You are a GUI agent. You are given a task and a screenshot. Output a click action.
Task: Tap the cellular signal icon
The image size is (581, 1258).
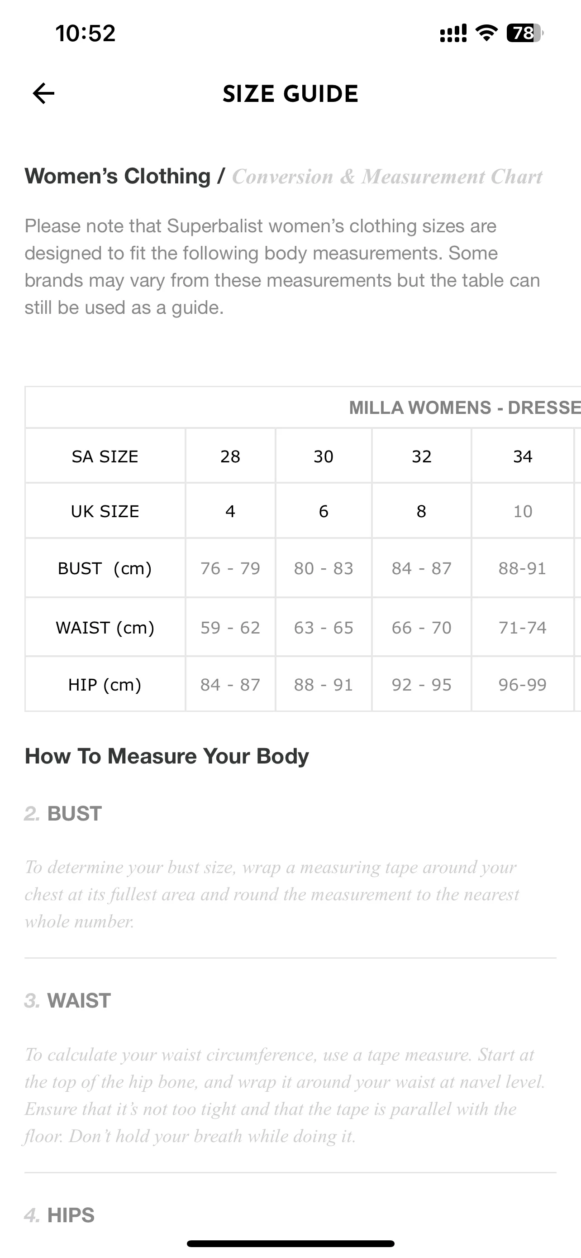(x=453, y=33)
